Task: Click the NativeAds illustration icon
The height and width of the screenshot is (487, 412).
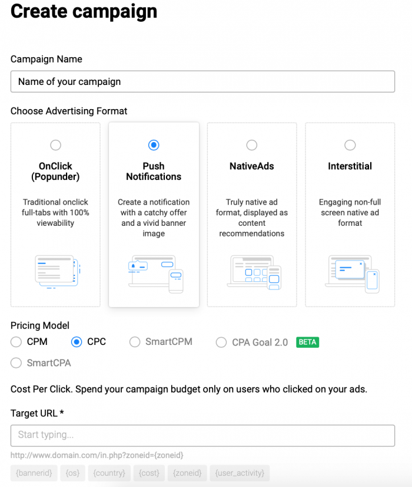Action: coord(254,272)
